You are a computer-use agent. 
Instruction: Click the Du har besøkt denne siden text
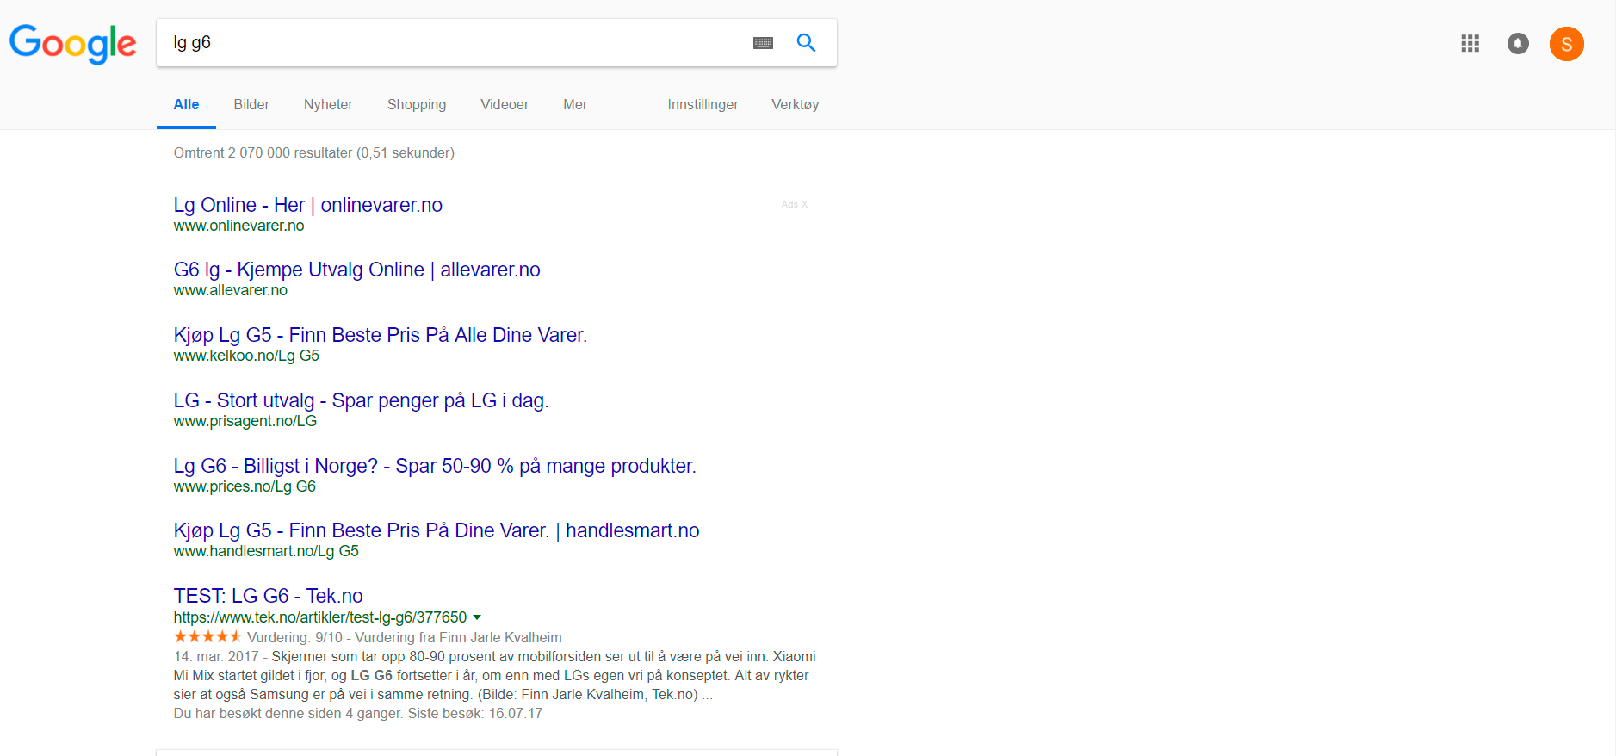[x=358, y=713]
